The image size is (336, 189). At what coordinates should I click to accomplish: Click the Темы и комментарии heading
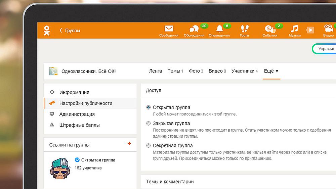click(170, 182)
